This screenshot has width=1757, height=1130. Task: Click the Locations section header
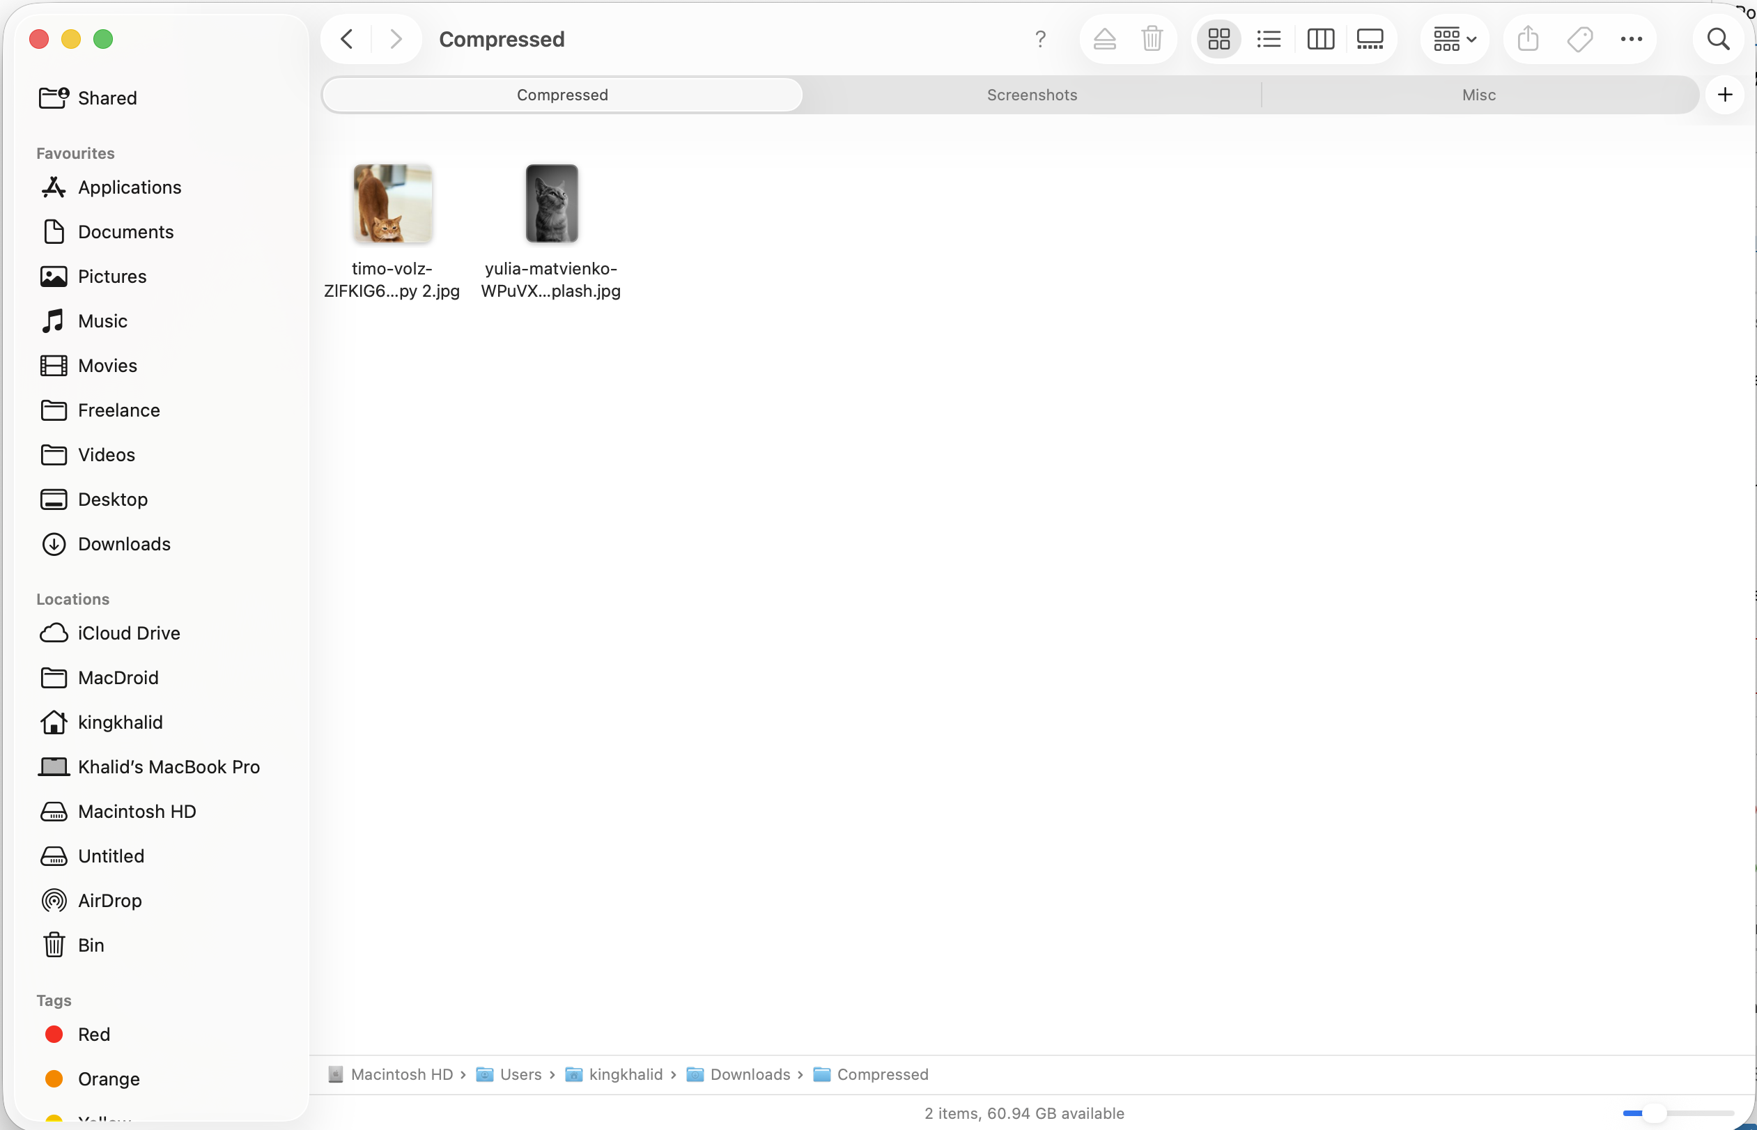72,600
